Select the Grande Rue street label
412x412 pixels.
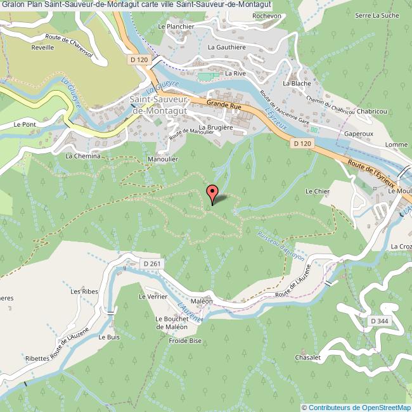click(224, 105)
